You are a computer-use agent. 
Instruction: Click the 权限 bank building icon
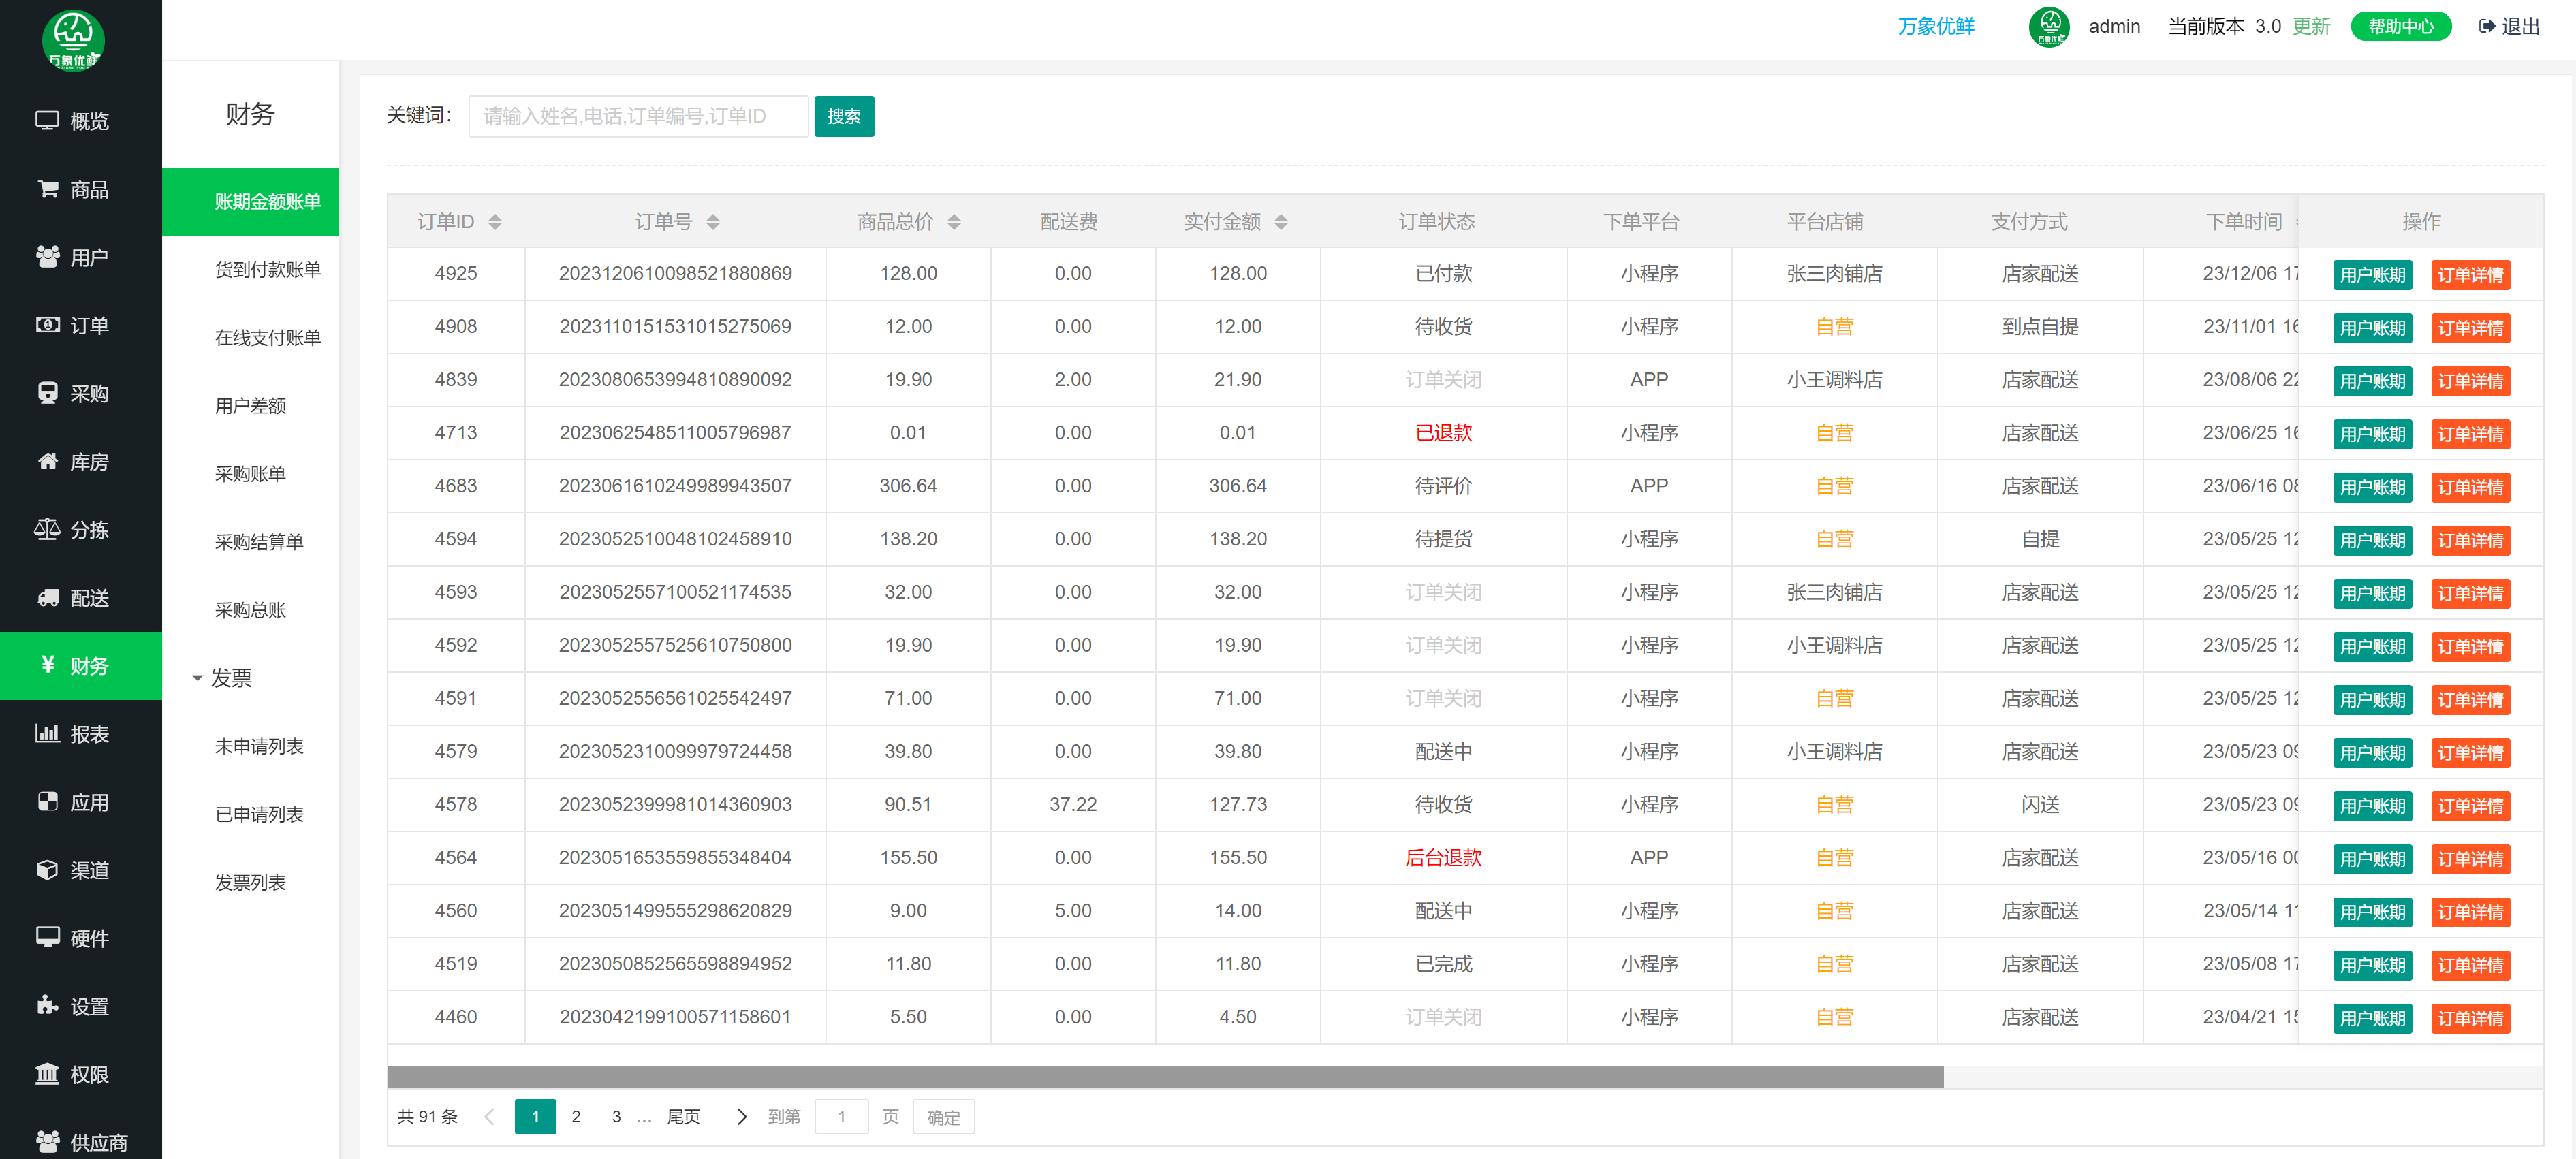[47, 1073]
